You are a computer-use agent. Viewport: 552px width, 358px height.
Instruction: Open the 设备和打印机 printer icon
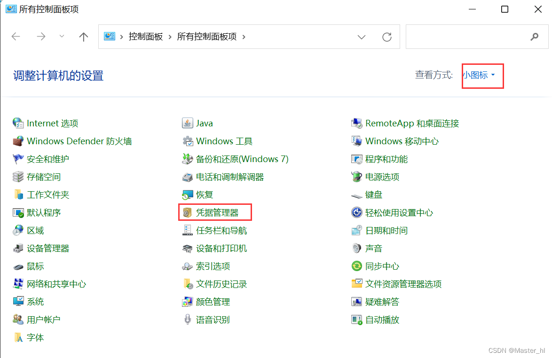coord(187,248)
